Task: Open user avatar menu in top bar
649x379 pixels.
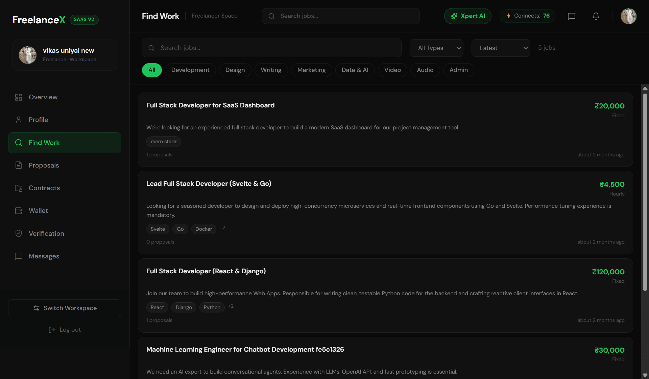Action: tap(628, 16)
